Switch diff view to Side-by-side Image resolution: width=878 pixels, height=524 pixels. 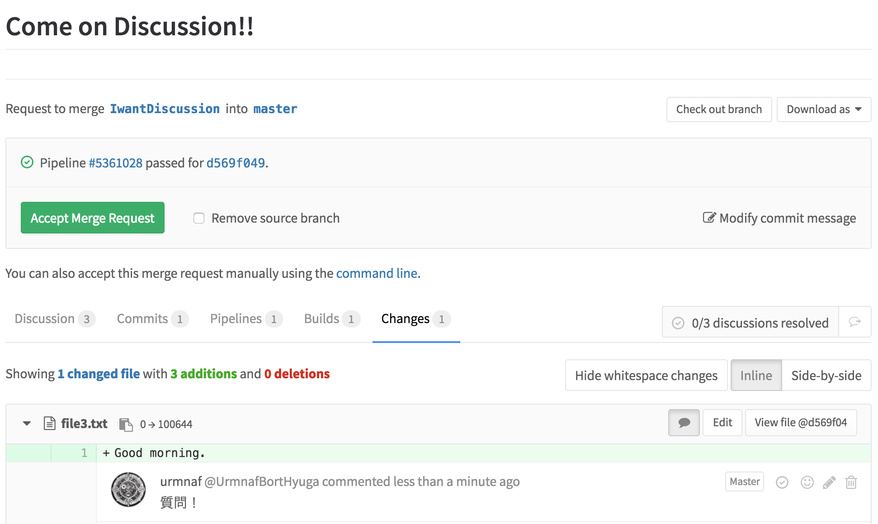(826, 375)
